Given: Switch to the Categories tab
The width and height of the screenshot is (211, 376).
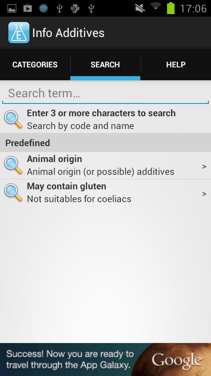Looking at the screenshot, I should pos(35,65).
